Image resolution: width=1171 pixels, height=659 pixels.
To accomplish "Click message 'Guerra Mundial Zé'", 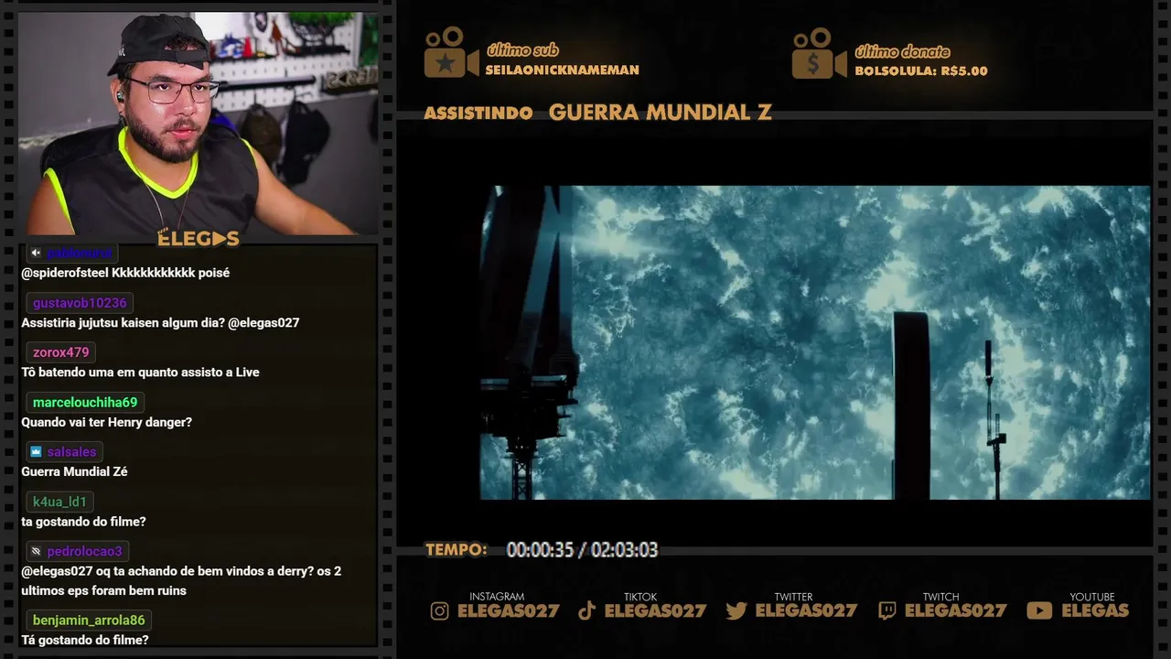I will click(75, 472).
